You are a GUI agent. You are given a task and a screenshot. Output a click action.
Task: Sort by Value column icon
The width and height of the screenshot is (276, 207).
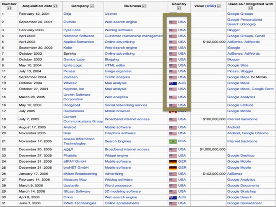pyautogui.click(x=219, y=6)
